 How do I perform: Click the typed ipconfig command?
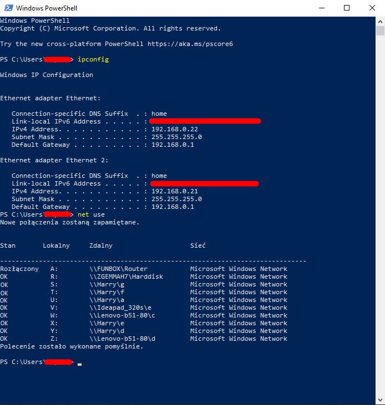tap(93, 59)
